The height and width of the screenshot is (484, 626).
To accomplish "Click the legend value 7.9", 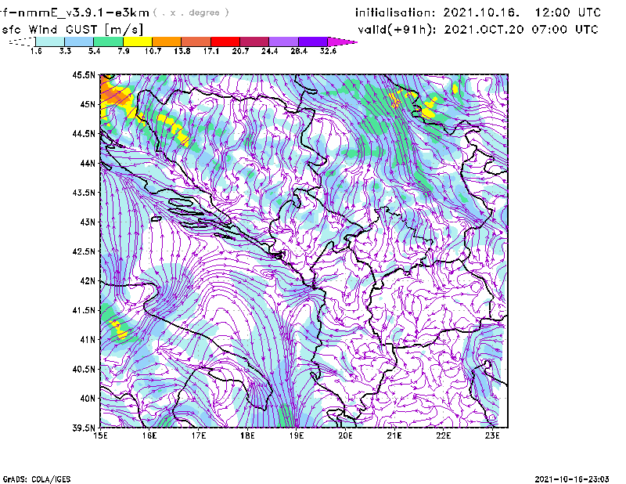I will [x=124, y=51].
